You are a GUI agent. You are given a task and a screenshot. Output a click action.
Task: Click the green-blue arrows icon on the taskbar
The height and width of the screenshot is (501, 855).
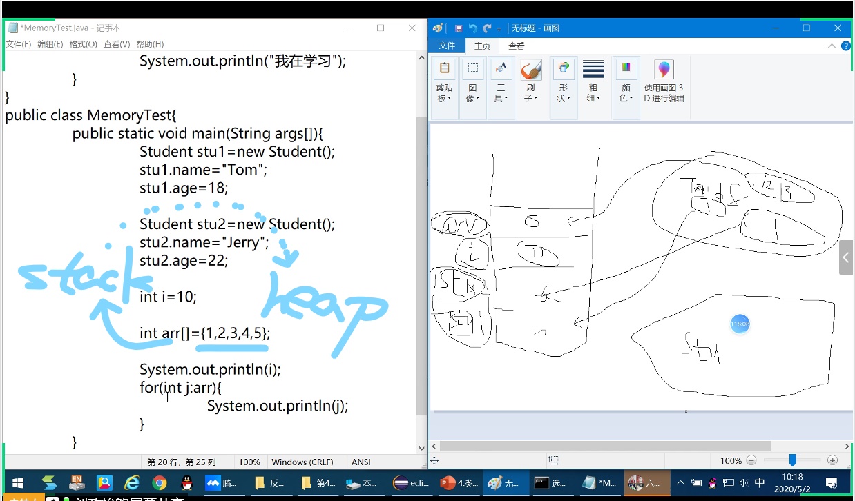coord(49,482)
